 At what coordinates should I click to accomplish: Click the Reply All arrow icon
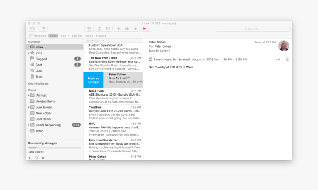click(127, 29)
